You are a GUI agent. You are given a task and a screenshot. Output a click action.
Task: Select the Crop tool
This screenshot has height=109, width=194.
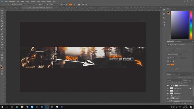pos(2,21)
